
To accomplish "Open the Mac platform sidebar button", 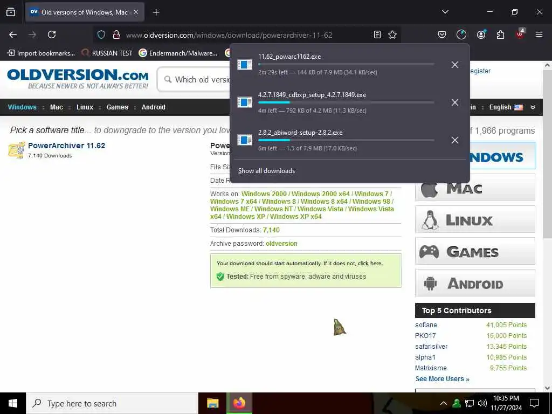I will [x=475, y=188].
